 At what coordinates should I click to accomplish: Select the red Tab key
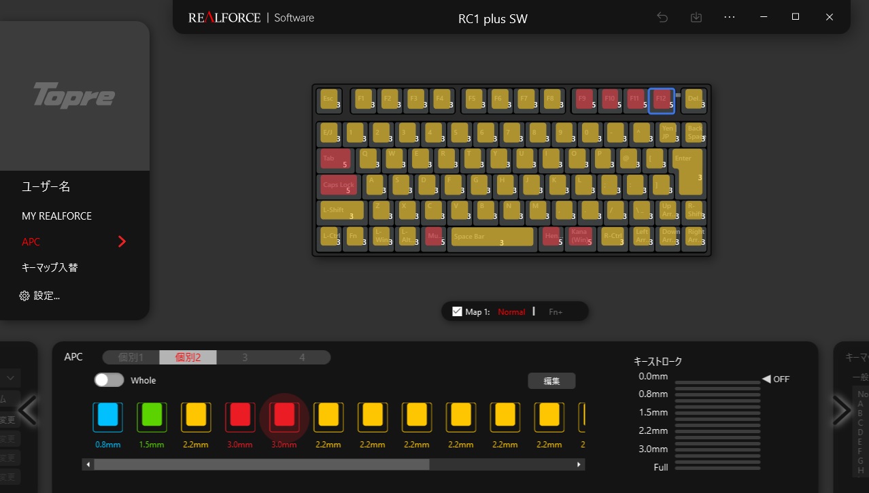point(335,159)
